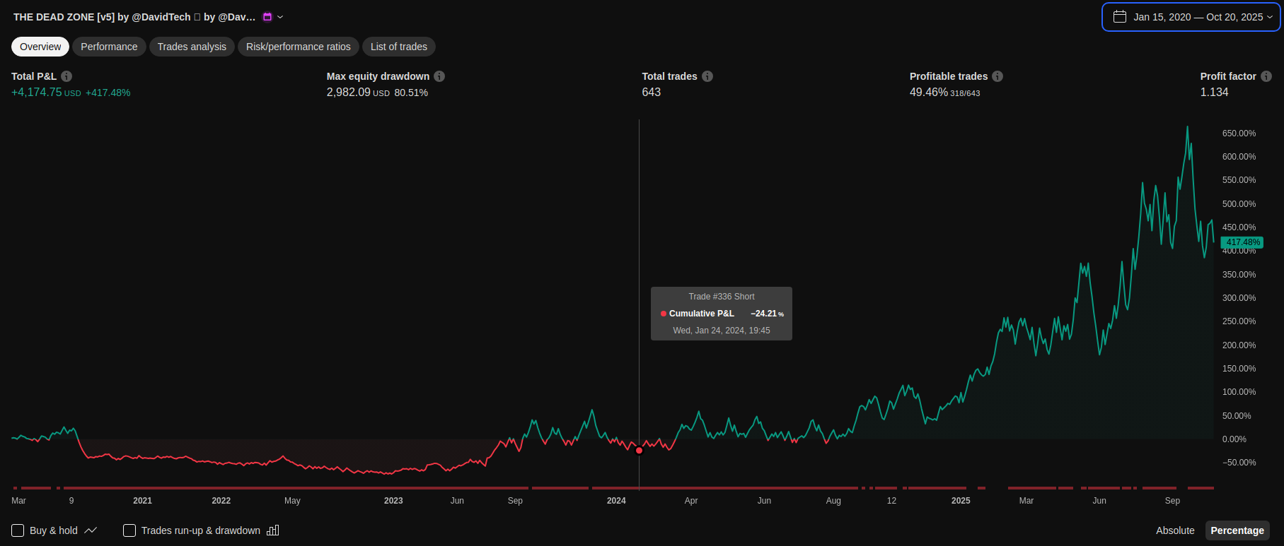The width and height of the screenshot is (1284, 546).
Task: Open the Jan 15, 2020 date range picker
Action: pyautogui.click(x=1198, y=17)
